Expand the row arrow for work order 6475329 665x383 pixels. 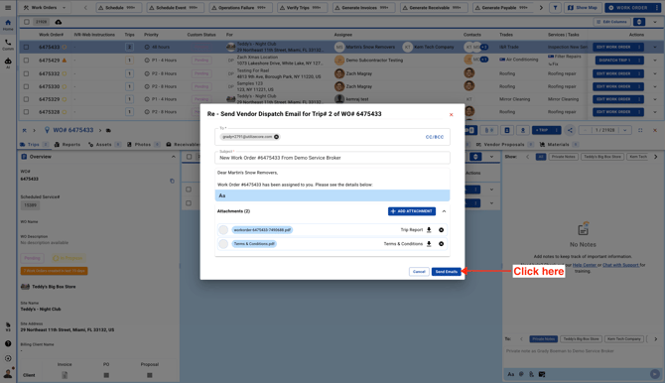655,99
